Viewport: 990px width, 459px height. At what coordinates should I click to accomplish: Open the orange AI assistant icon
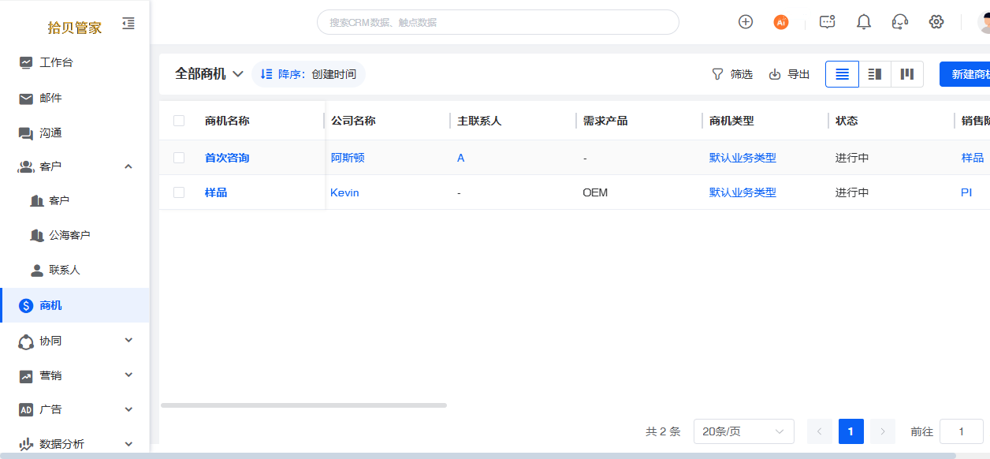[781, 22]
